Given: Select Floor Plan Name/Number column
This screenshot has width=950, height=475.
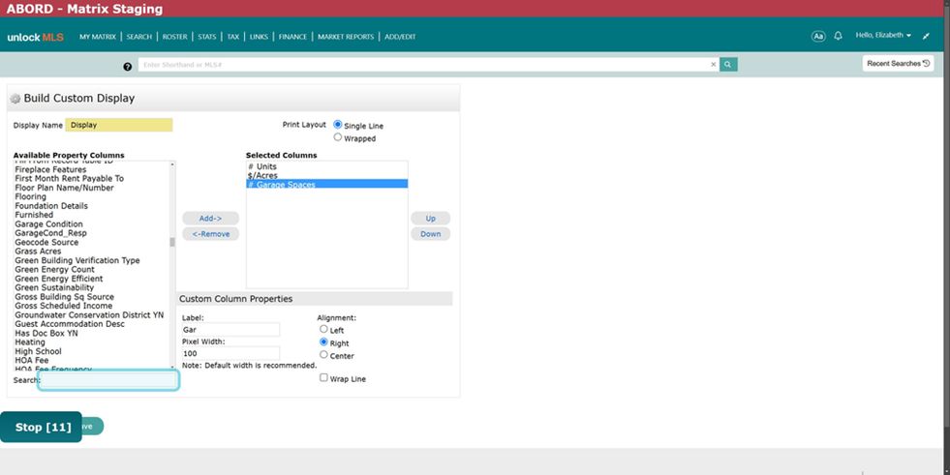Looking at the screenshot, I should coord(64,188).
